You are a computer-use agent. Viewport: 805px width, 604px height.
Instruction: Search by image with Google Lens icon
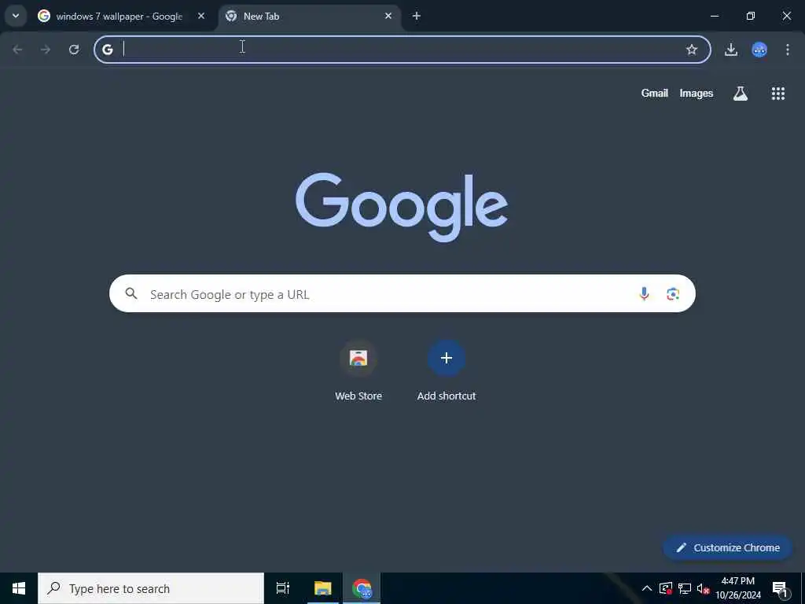(673, 294)
